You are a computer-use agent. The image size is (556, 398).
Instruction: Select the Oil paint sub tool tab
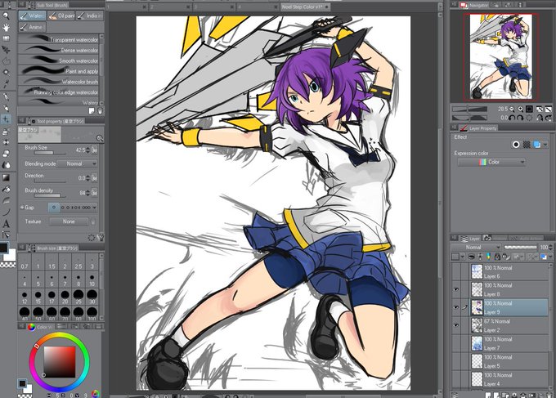61,16
